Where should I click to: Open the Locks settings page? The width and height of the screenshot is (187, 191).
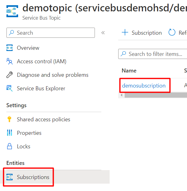(x=24, y=146)
